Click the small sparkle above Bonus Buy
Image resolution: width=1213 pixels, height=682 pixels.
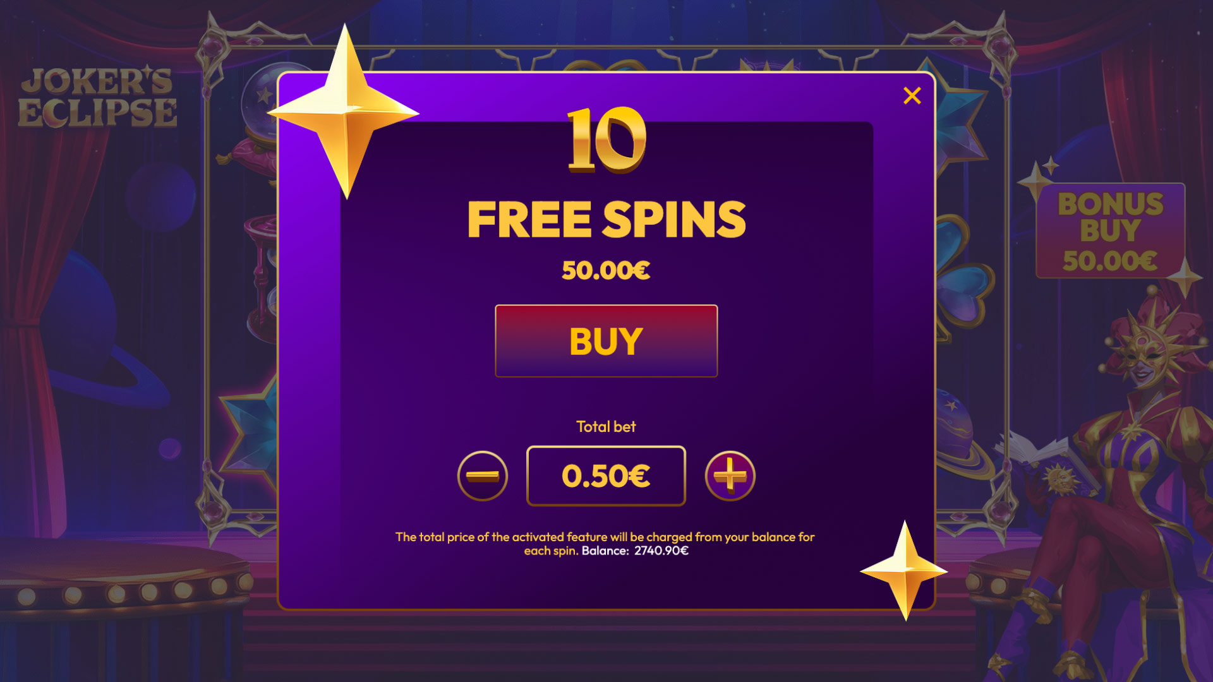click(x=1051, y=166)
